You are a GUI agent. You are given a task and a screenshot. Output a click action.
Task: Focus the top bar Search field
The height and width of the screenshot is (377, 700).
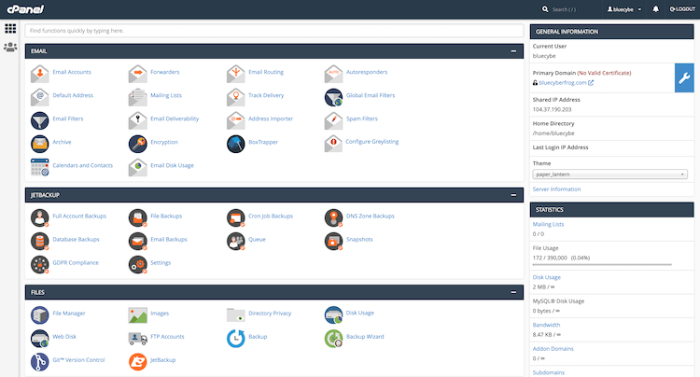click(x=571, y=9)
